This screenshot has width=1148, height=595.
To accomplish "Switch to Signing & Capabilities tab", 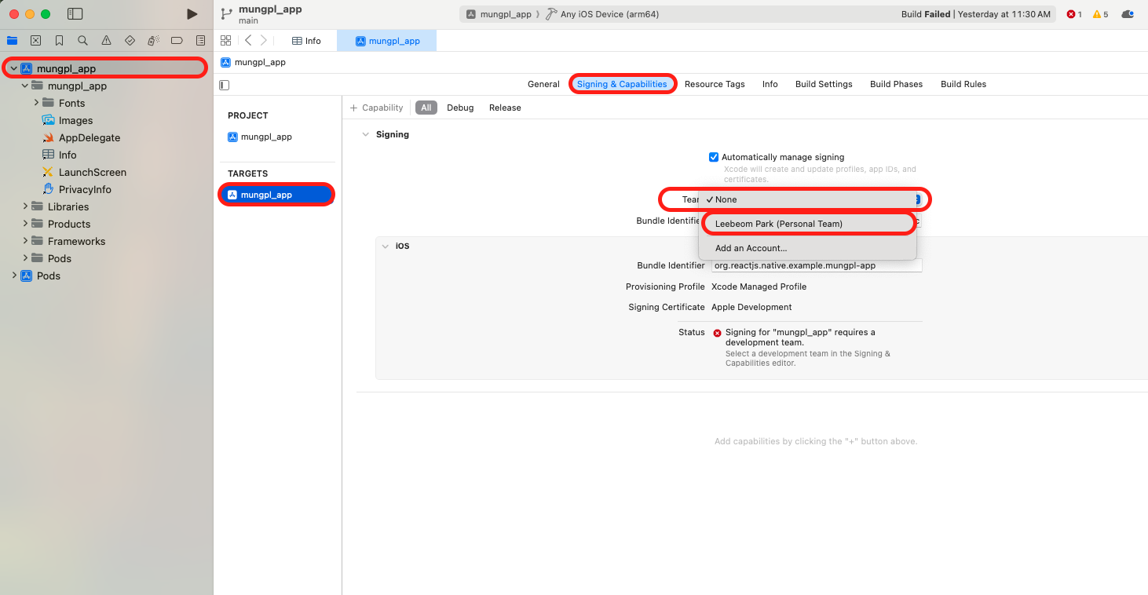I will [622, 84].
